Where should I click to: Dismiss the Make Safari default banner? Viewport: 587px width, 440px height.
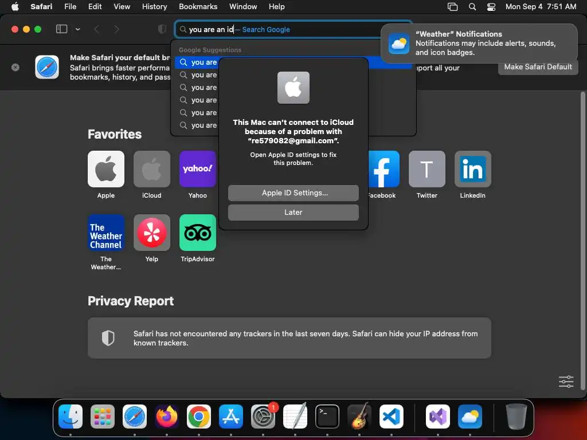point(15,68)
